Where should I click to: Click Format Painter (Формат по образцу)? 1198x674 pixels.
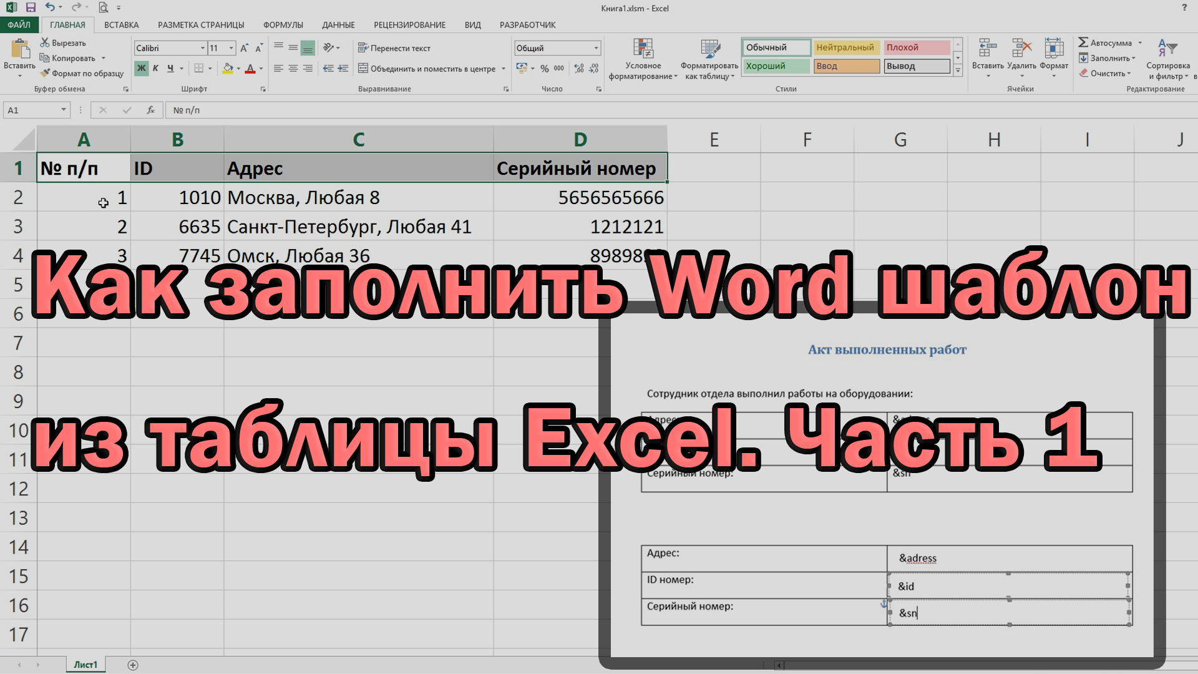pos(82,73)
